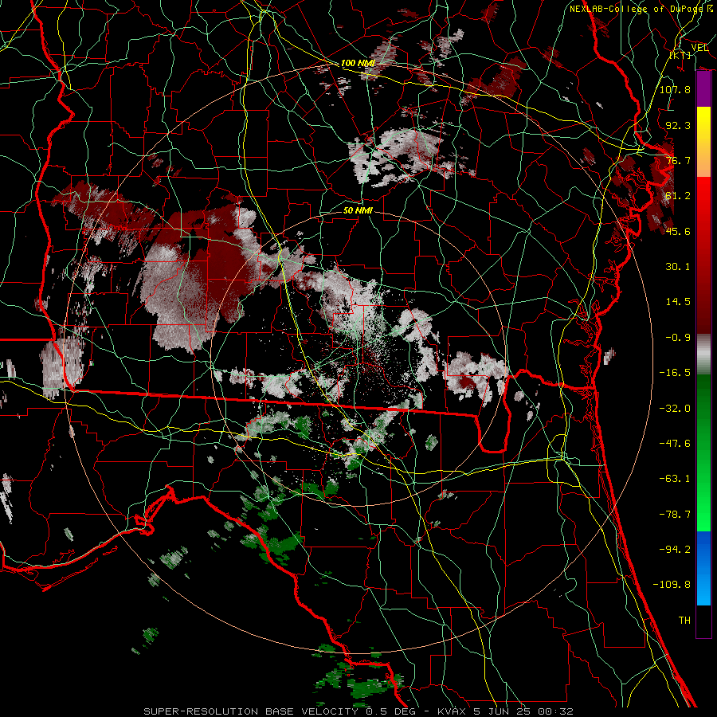Click the TH threshold label
The height and width of the screenshot is (717, 717).
684,621
